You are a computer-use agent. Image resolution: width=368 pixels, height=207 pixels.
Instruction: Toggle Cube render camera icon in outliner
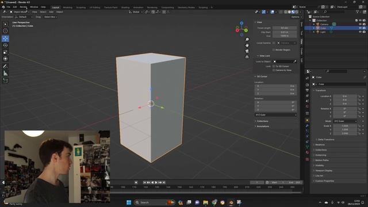[364, 28]
